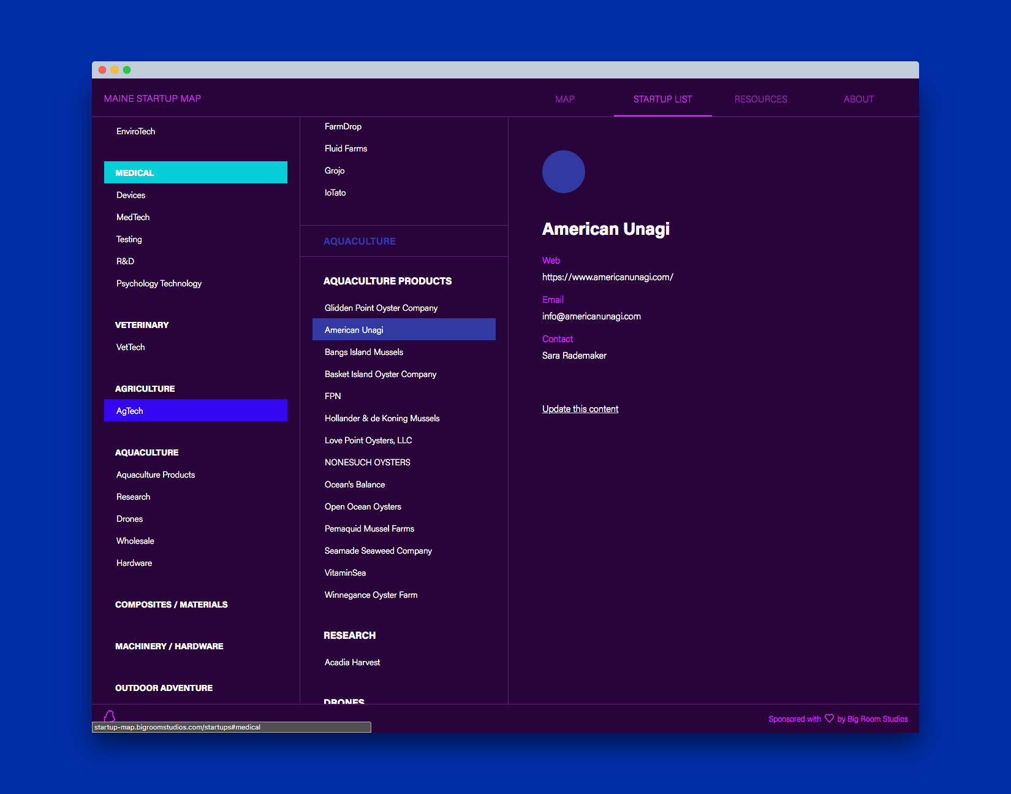Viewport: 1011px width, 794px height.
Task: Open Acadia Harvest startup entry
Action: pos(352,662)
